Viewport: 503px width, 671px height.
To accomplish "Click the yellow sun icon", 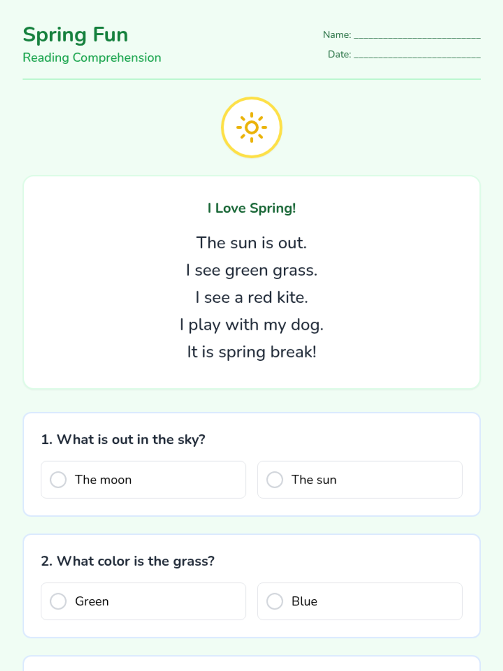I will (251, 127).
